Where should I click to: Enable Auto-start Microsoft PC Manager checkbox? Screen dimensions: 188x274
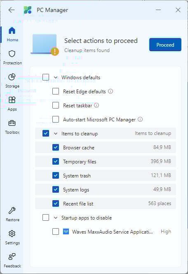click(56, 119)
